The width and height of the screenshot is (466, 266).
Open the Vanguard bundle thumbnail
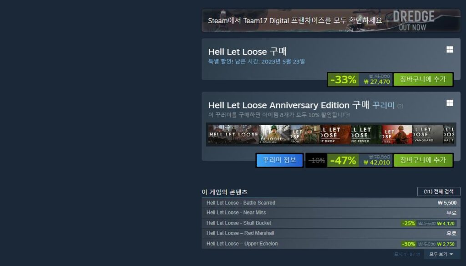[x=427, y=134]
